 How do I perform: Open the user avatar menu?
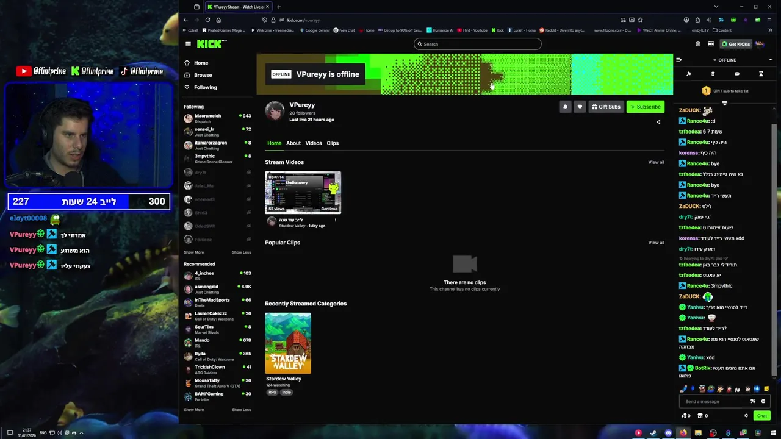pos(760,44)
